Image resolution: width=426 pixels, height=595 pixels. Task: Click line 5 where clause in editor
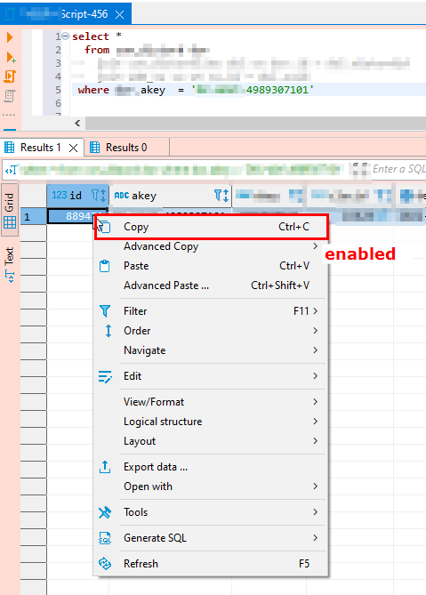click(x=248, y=90)
